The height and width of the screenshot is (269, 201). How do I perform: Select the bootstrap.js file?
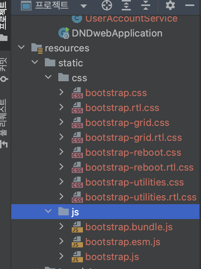[x=112, y=257]
